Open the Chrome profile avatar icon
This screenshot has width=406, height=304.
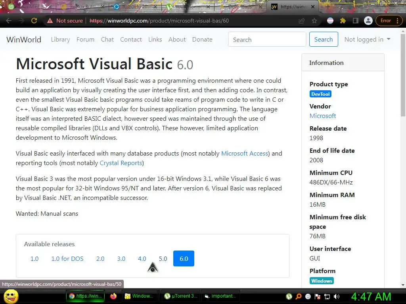pyautogui.click(x=368, y=21)
